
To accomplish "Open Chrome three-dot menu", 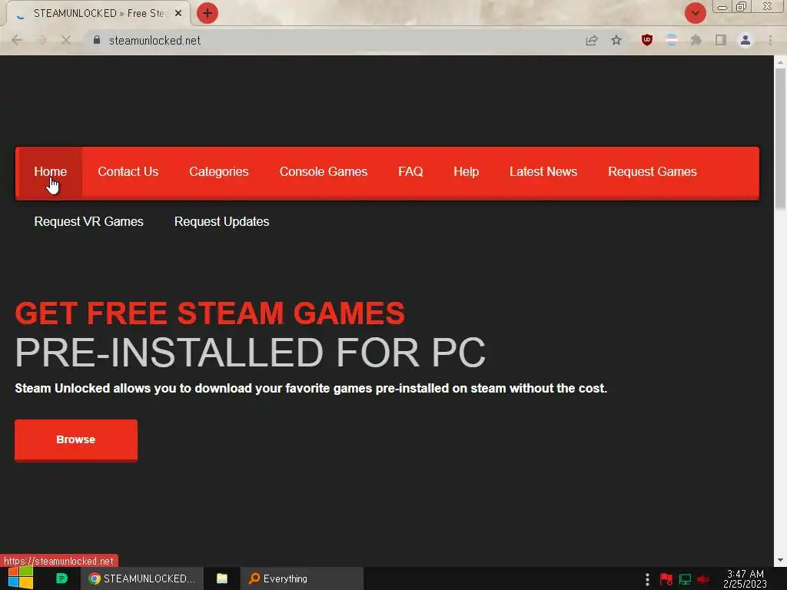I will pyautogui.click(x=770, y=40).
